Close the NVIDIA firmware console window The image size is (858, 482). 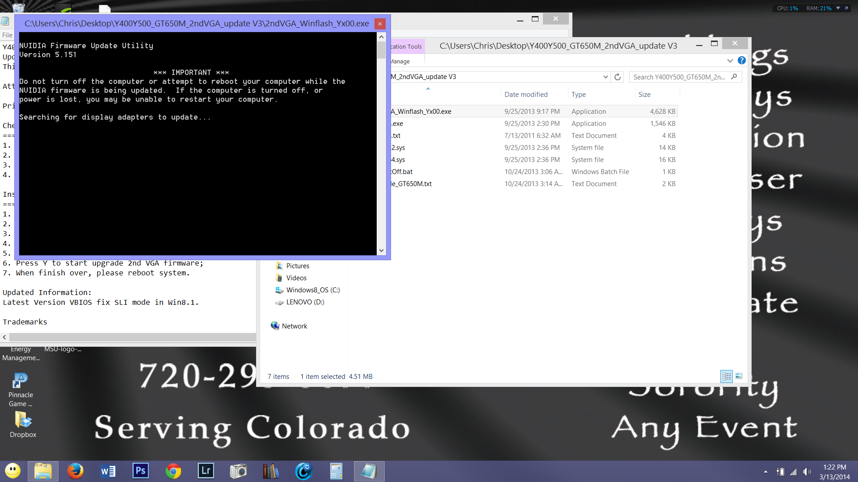click(380, 24)
